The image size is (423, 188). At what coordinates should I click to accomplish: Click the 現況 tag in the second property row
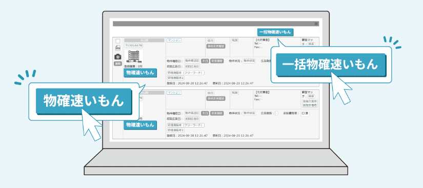tap(234, 93)
